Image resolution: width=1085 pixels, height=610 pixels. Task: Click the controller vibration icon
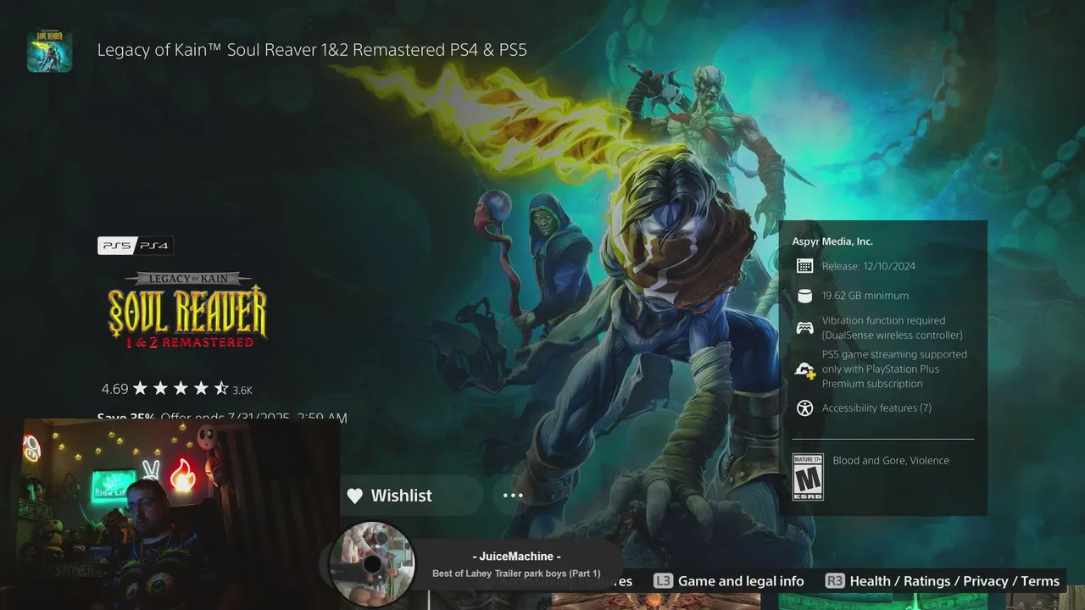tap(804, 328)
